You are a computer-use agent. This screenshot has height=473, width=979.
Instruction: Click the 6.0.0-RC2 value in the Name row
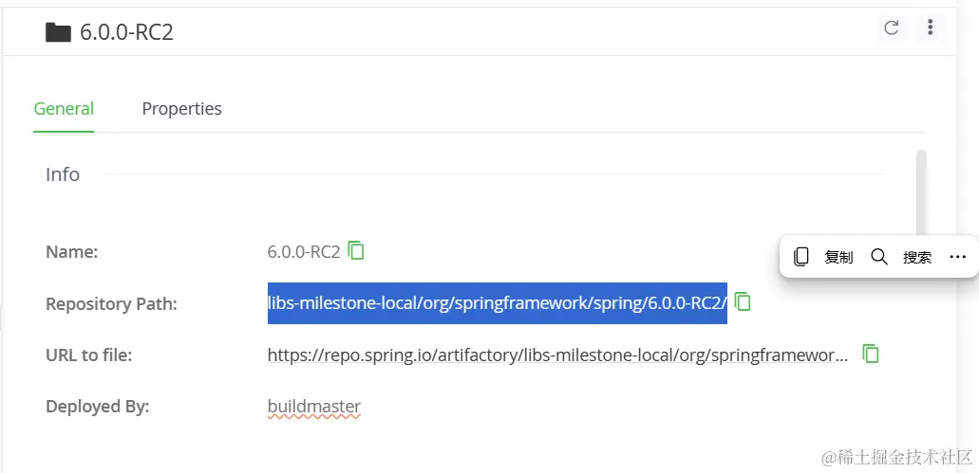tap(304, 252)
